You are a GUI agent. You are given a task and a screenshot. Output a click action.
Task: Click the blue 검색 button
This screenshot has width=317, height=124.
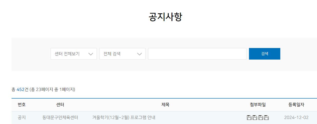pyautogui.click(x=265, y=54)
